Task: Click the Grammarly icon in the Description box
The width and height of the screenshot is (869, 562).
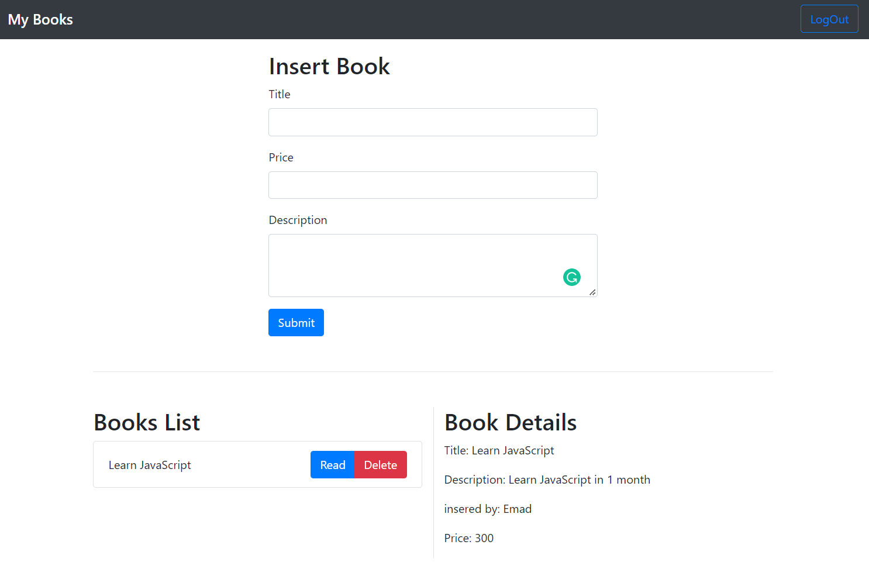Action: coord(571,277)
